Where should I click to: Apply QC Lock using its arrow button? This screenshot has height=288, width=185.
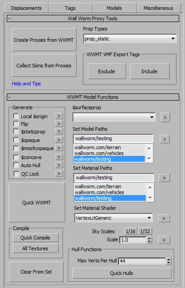tap(59, 173)
